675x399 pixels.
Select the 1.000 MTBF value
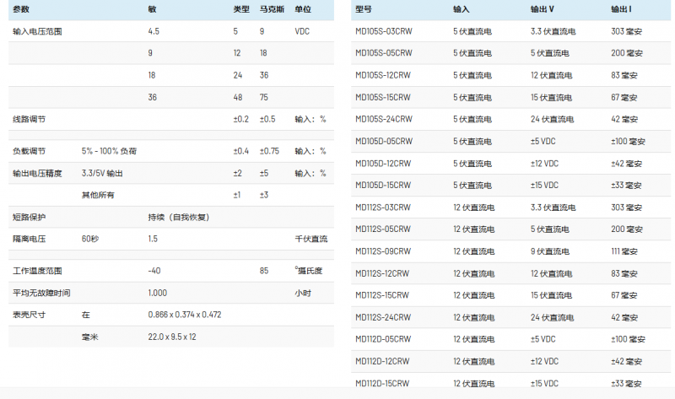158,293
